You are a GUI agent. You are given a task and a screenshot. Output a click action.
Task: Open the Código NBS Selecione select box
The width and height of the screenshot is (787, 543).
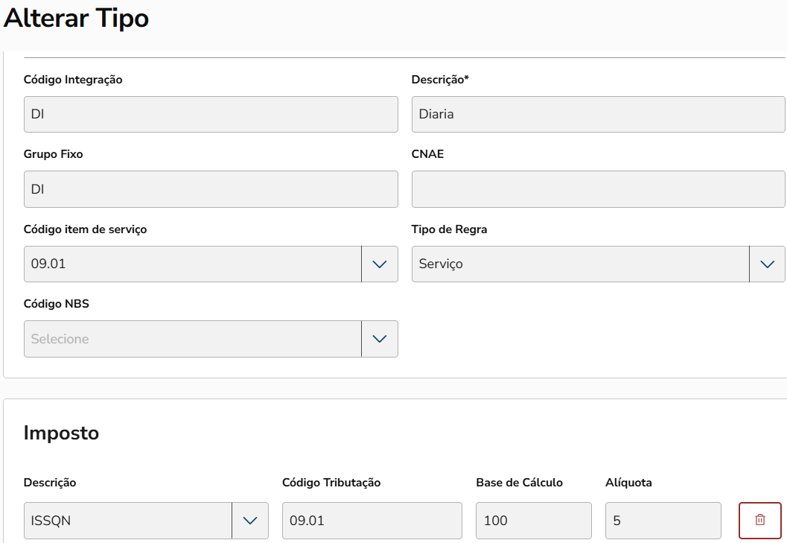[192, 339]
